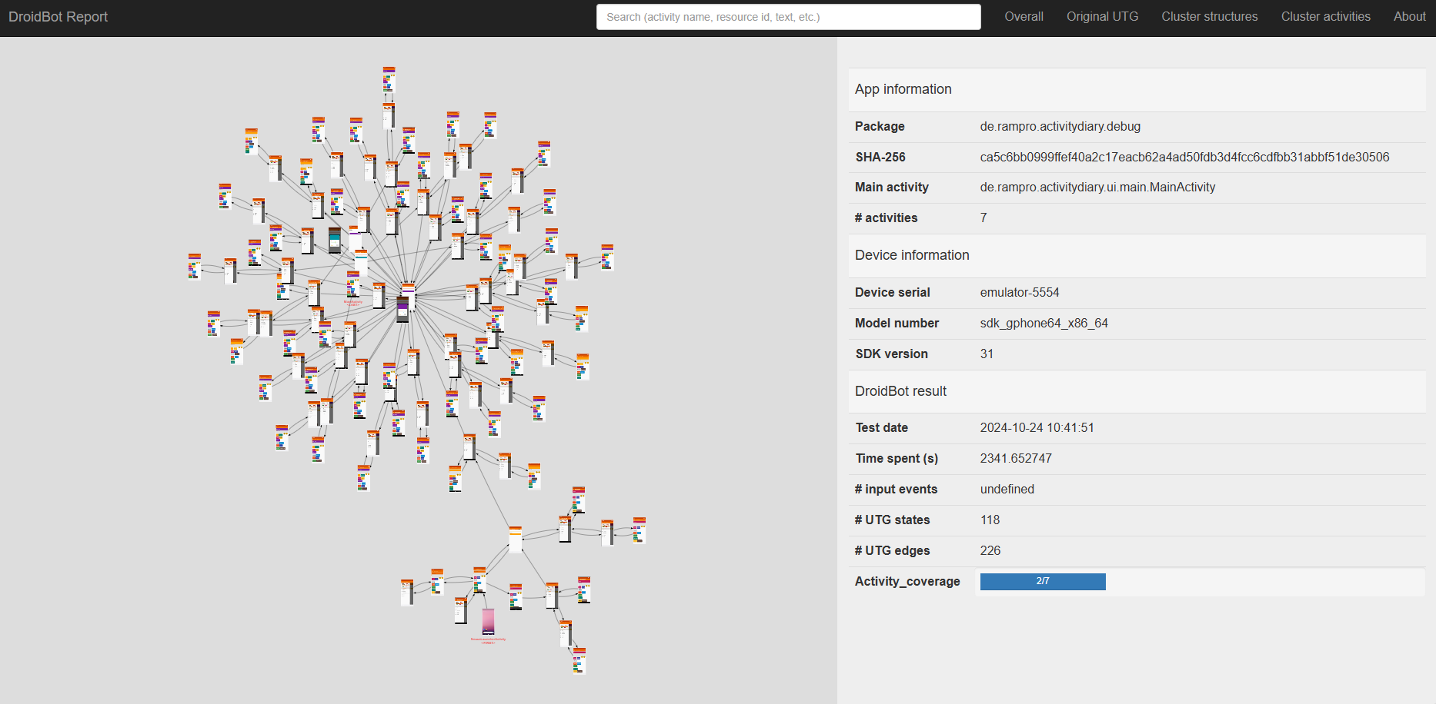Click the SHA-256 hash value

(1184, 158)
